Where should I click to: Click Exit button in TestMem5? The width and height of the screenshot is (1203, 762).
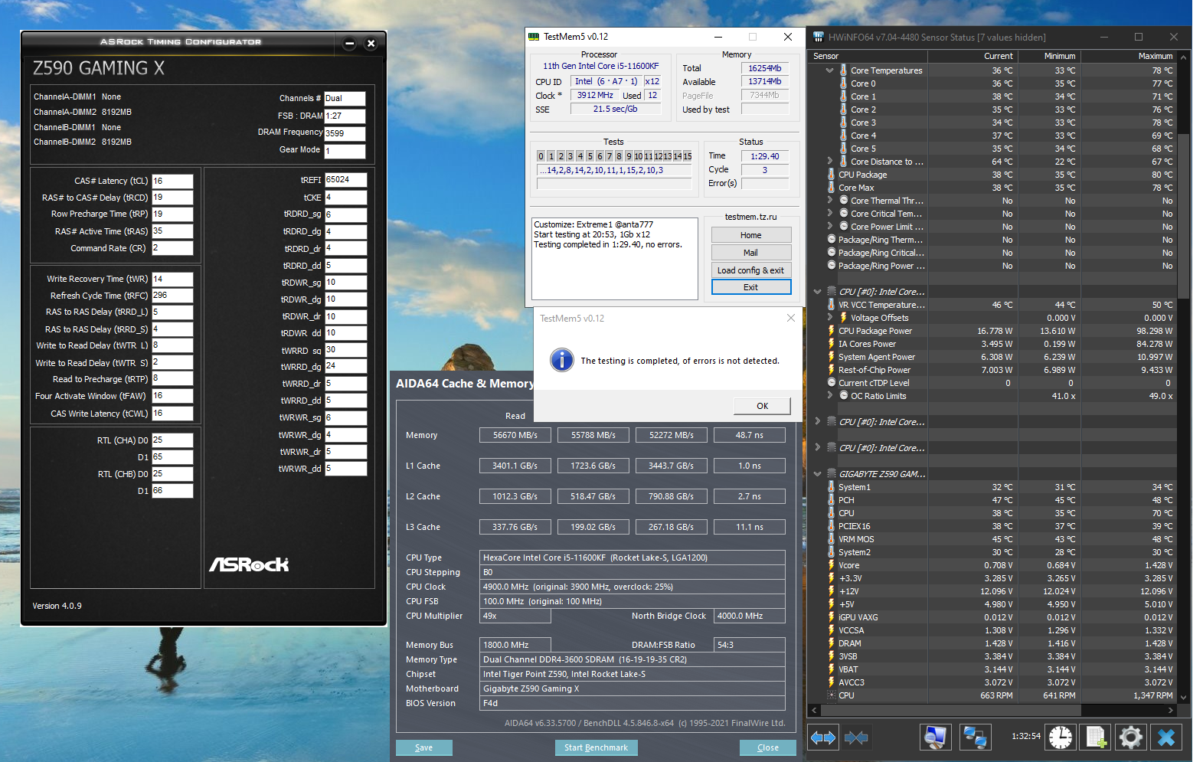[750, 287]
